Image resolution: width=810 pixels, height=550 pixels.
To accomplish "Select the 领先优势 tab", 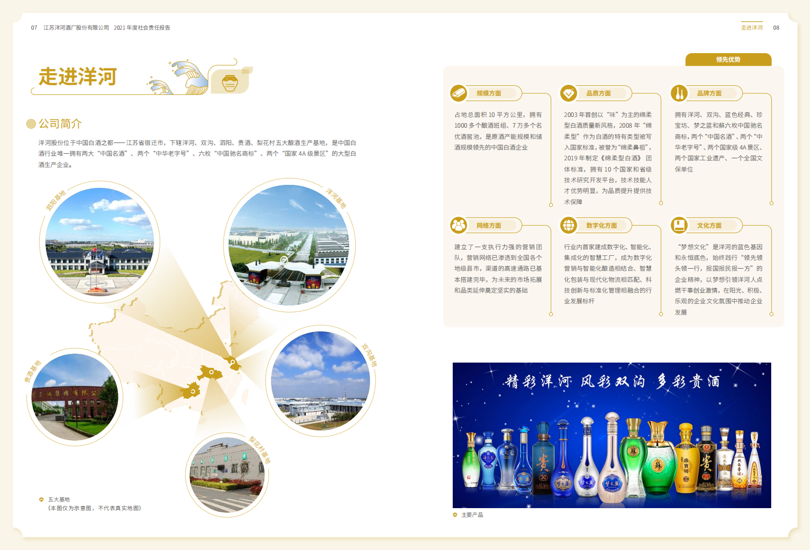I will [728, 60].
